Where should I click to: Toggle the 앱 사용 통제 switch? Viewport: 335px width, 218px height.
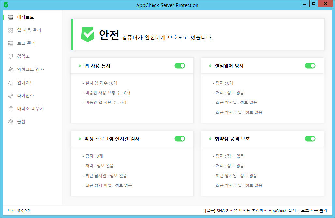point(180,66)
